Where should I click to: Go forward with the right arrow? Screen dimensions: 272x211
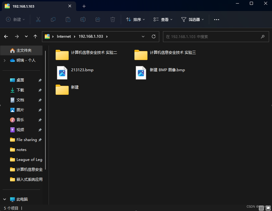coord(17,36)
